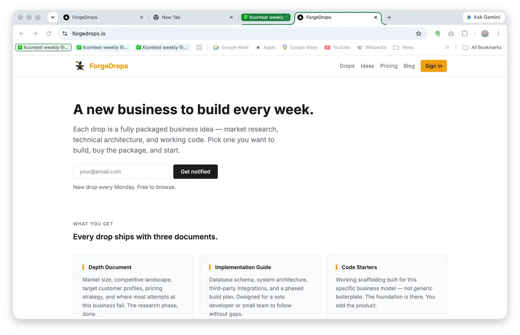Close the active ForgeDrops tab
520x335 pixels.
pos(376,17)
